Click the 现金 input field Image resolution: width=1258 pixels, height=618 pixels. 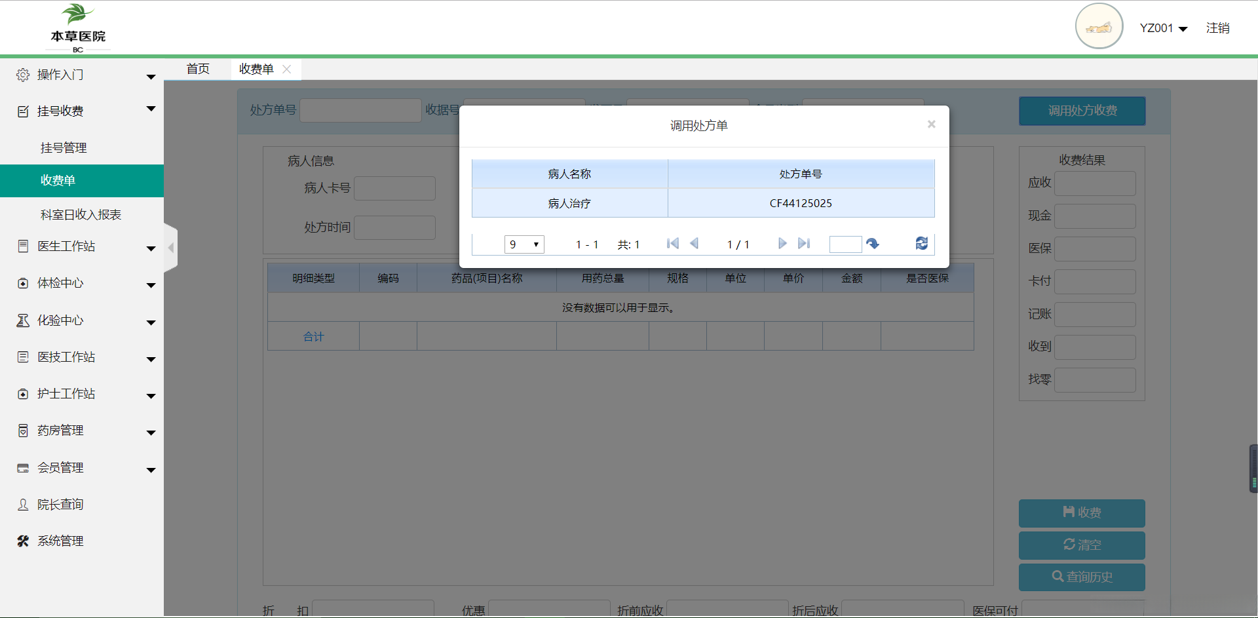[x=1095, y=216]
